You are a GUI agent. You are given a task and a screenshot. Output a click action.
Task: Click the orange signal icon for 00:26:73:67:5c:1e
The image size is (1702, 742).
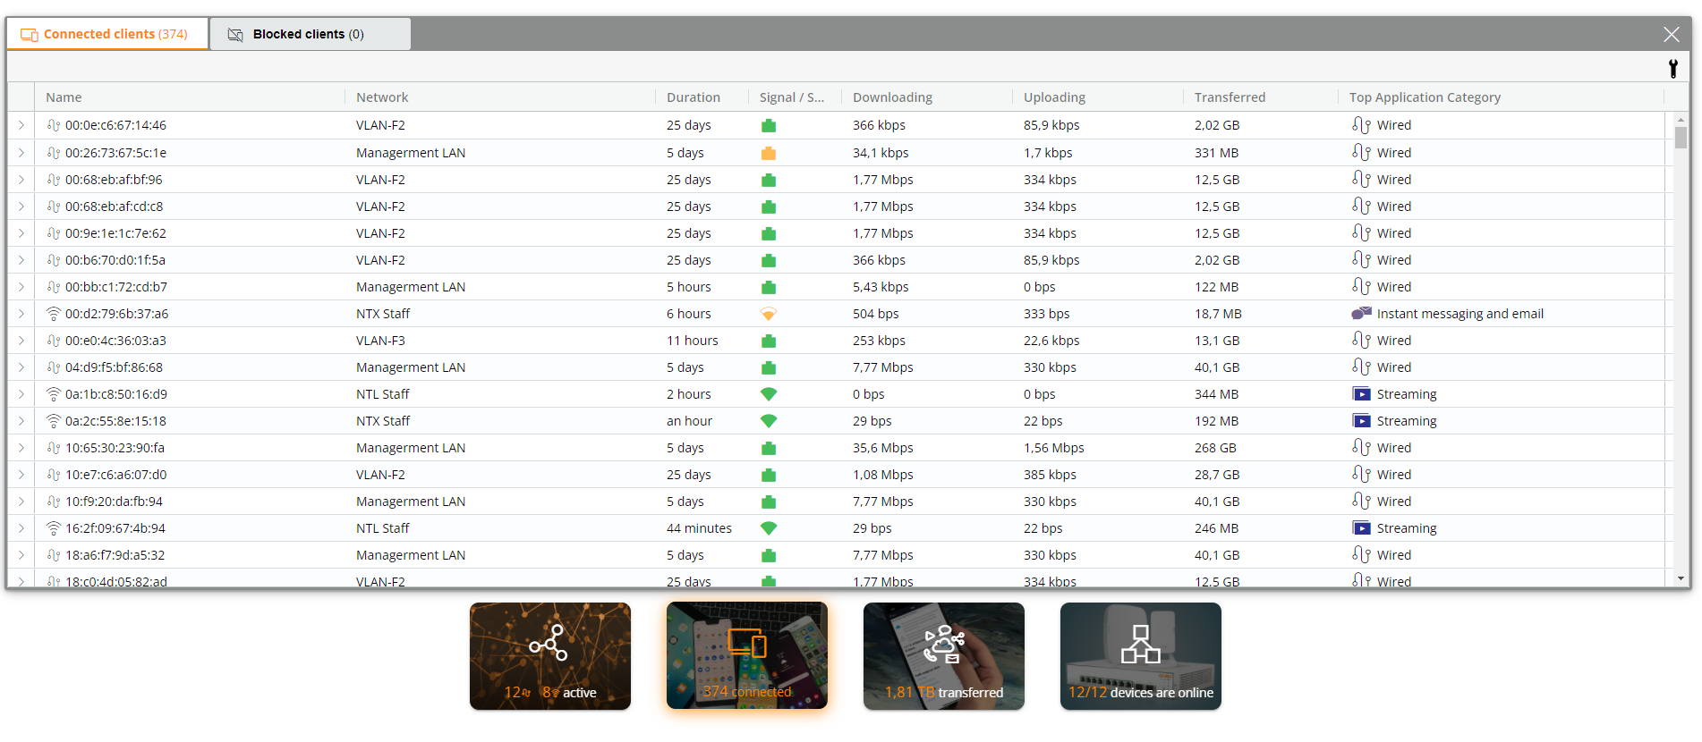(768, 153)
